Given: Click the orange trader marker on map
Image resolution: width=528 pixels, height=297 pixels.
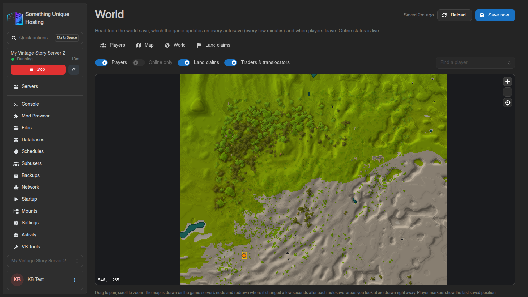Looking at the screenshot, I should (244, 255).
